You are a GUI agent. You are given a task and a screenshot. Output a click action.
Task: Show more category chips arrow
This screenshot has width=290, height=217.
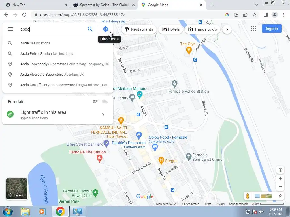coord(227,29)
